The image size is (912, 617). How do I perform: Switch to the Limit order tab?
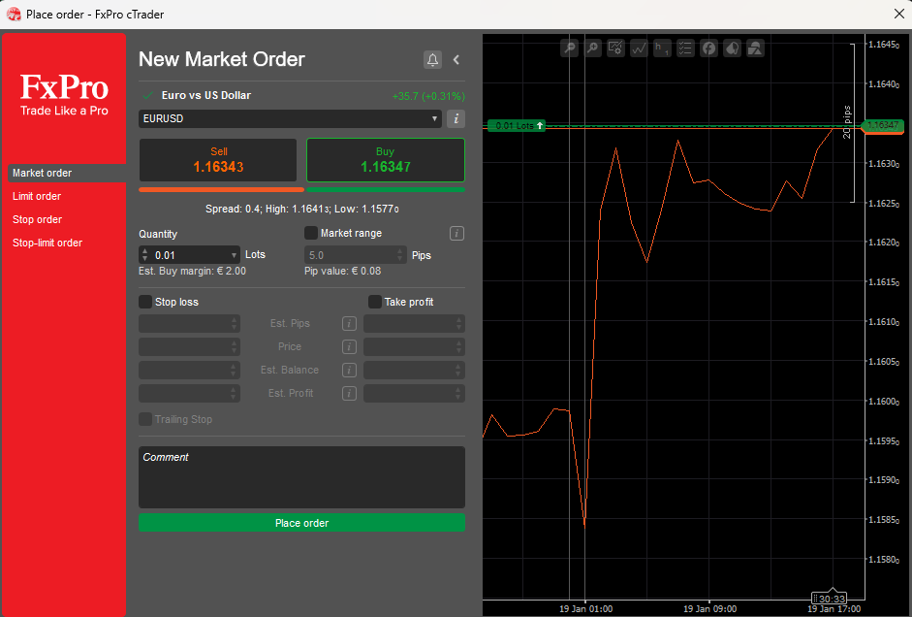click(38, 196)
